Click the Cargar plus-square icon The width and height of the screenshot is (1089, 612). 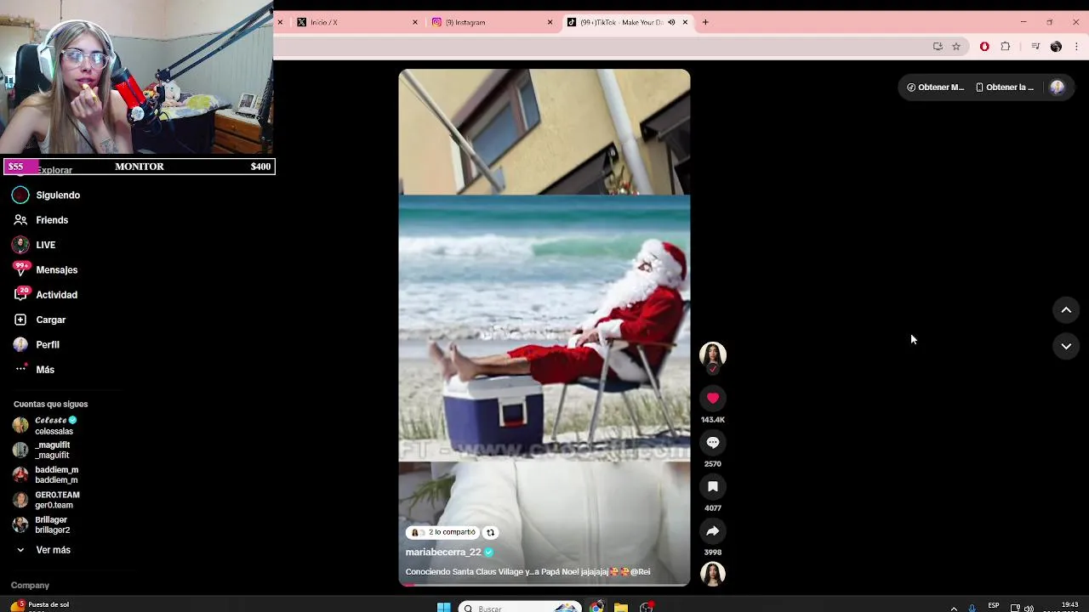20,320
